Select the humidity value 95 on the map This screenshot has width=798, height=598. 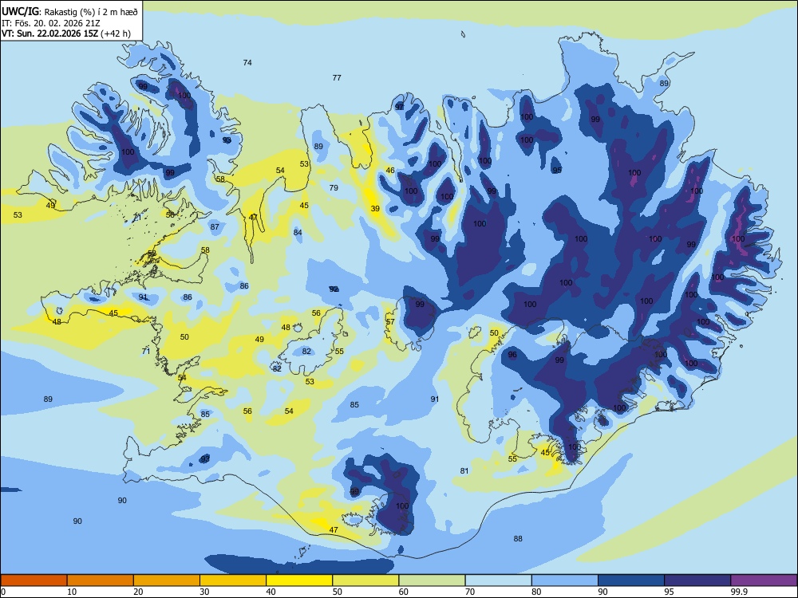pyautogui.click(x=557, y=170)
